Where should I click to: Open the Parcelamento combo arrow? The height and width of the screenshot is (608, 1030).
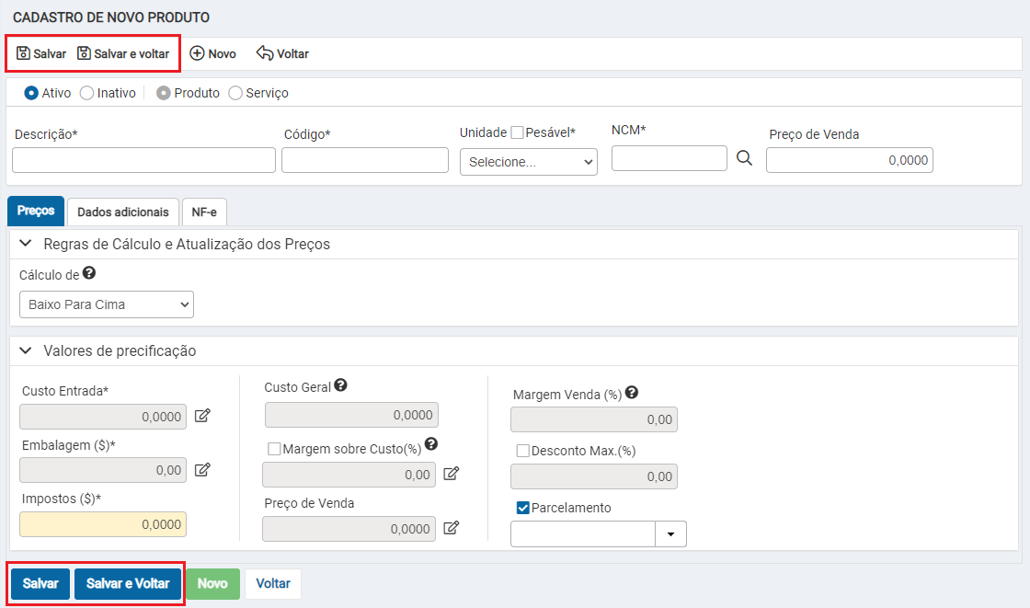[670, 534]
